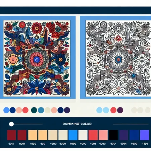Screen dimensions: 151x151
Task: Select the light blue circle in left palette
Action: (6, 110)
